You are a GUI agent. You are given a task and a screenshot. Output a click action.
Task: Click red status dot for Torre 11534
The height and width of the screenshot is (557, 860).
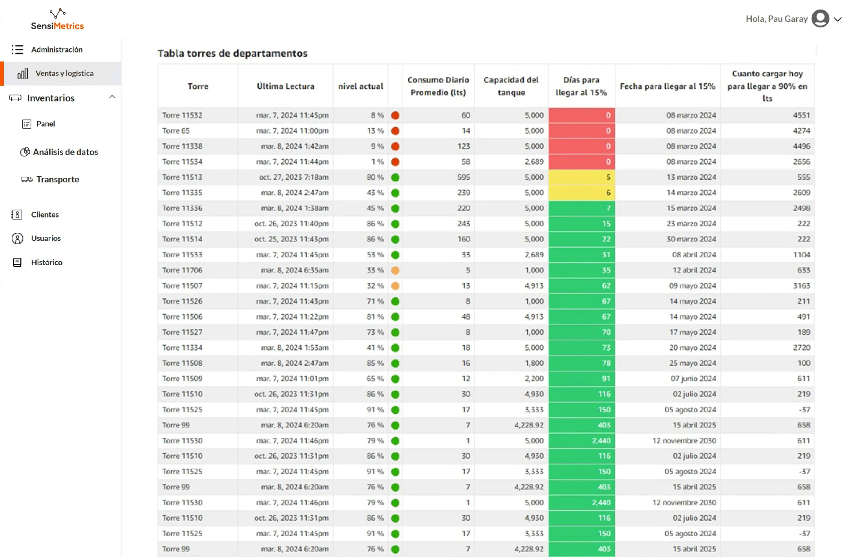point(395,162)
